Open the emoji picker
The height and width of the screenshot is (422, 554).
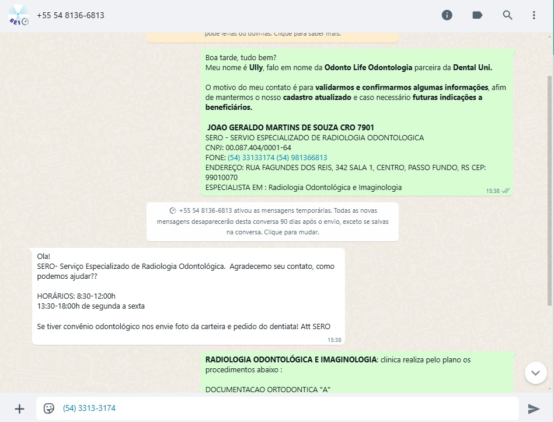[49, 408]
